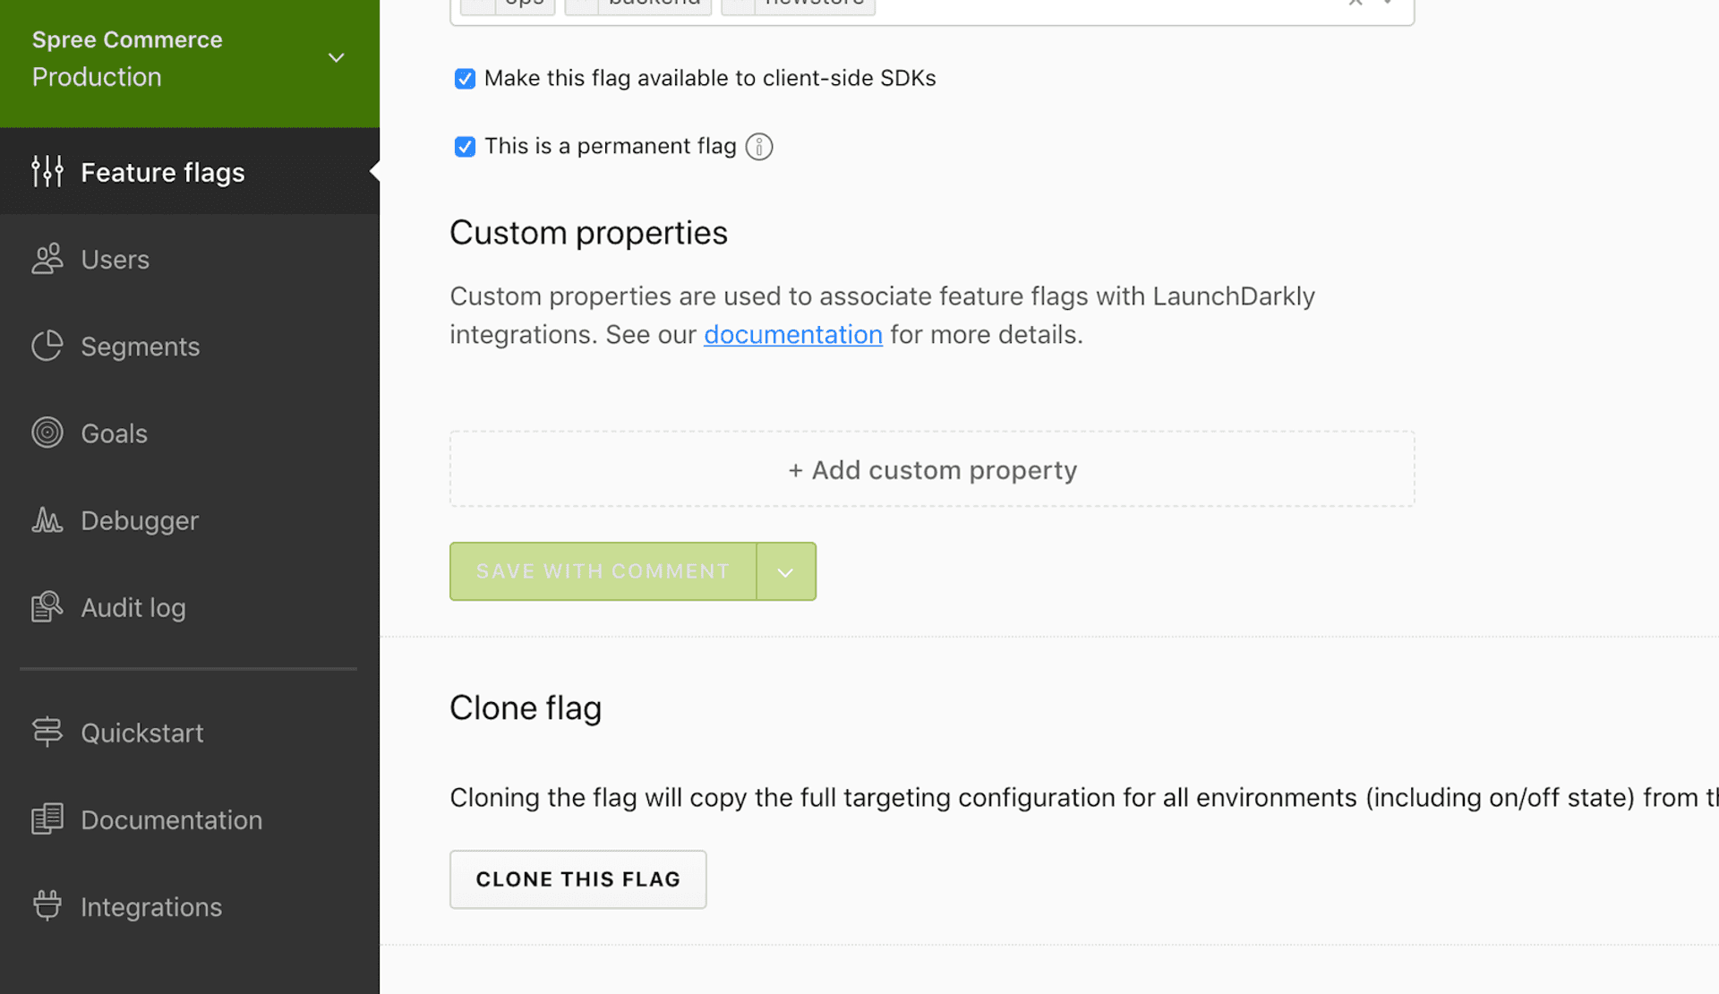Open Segments via its pie chart icon
Image resolution: width=1719 pixels, height=994 pixels.
47,346
